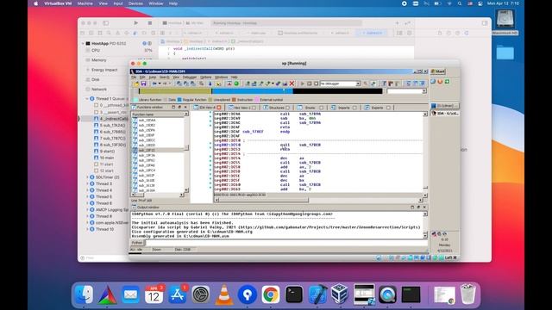
Task: Click the olive region of IDA navigation band
Action: tap(175, 91)
